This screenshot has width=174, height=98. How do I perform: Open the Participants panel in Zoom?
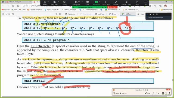[76, 3]
